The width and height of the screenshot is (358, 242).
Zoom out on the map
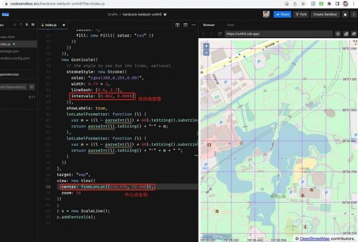coord(206,52)
